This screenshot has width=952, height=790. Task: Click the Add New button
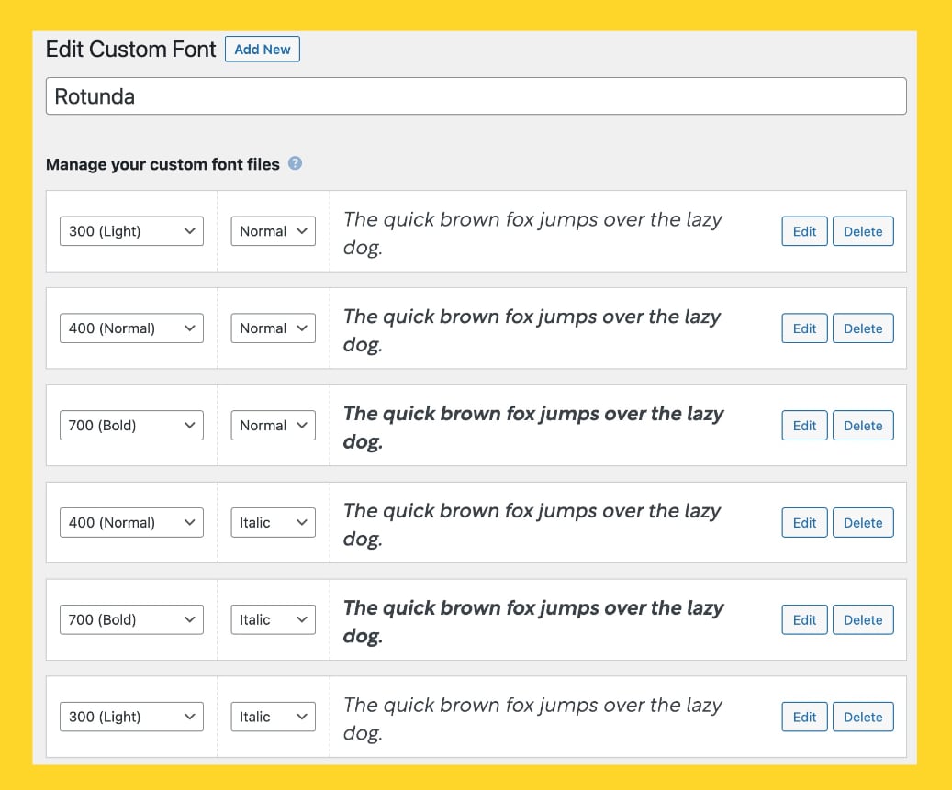click(x=263, y=50)
